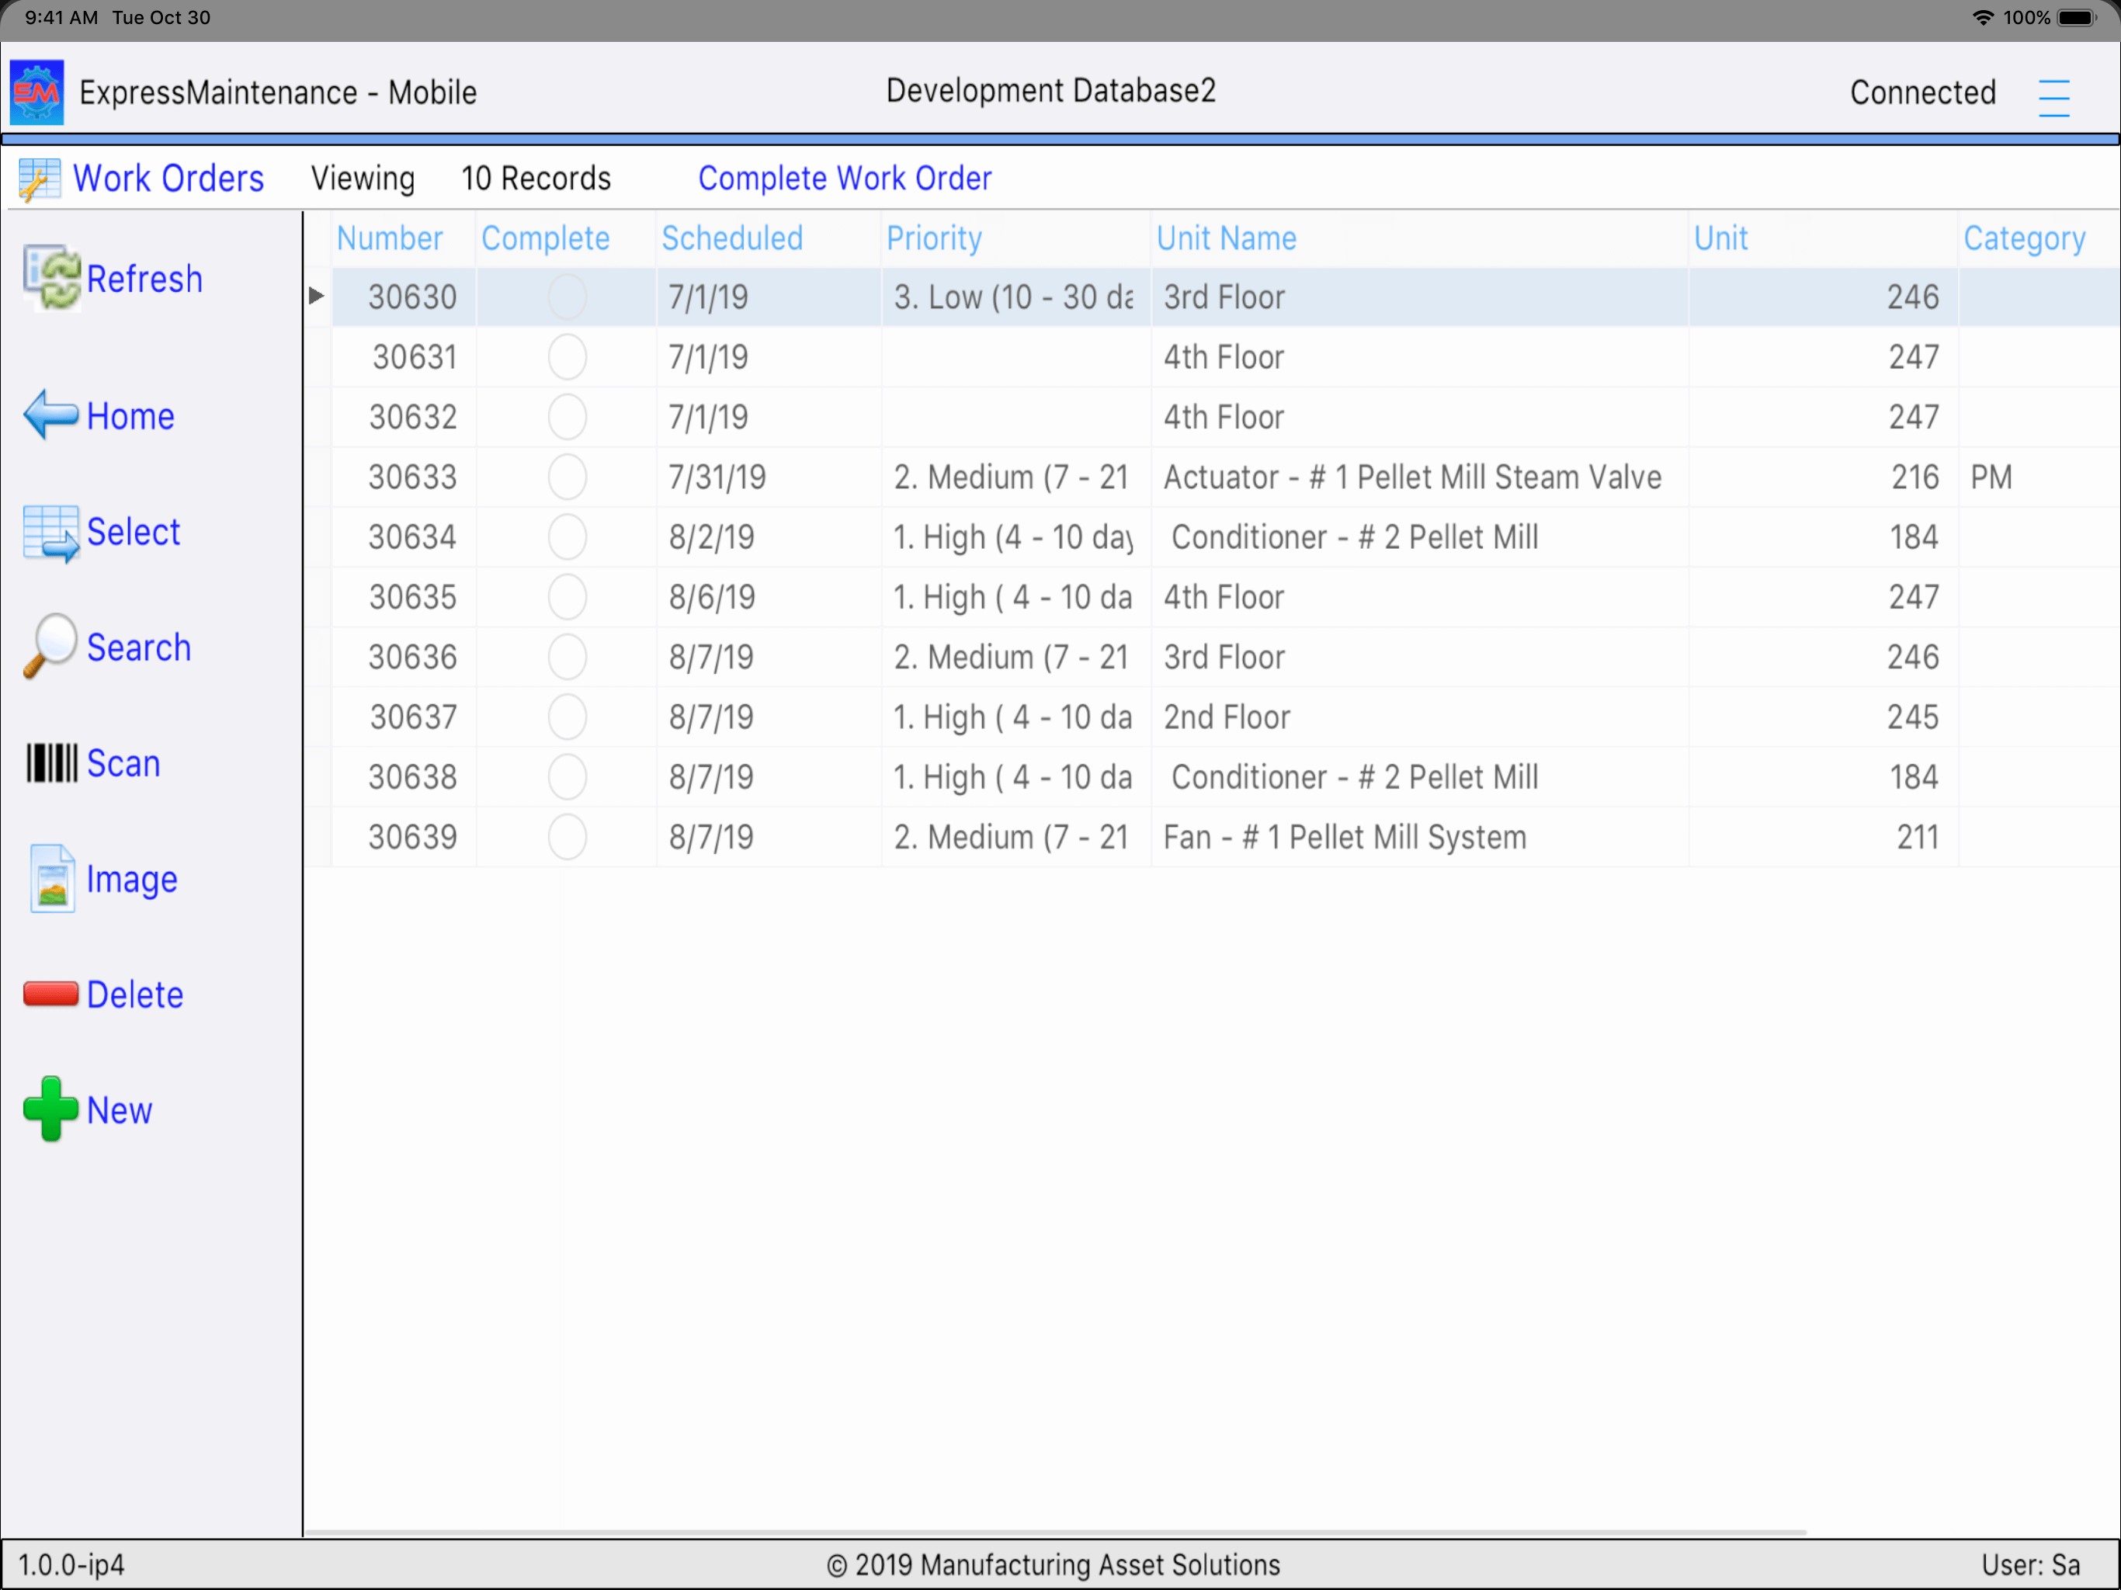2121x1590 pixels.
Task: Click the battery indicator in status bar
Action: 2077,17
